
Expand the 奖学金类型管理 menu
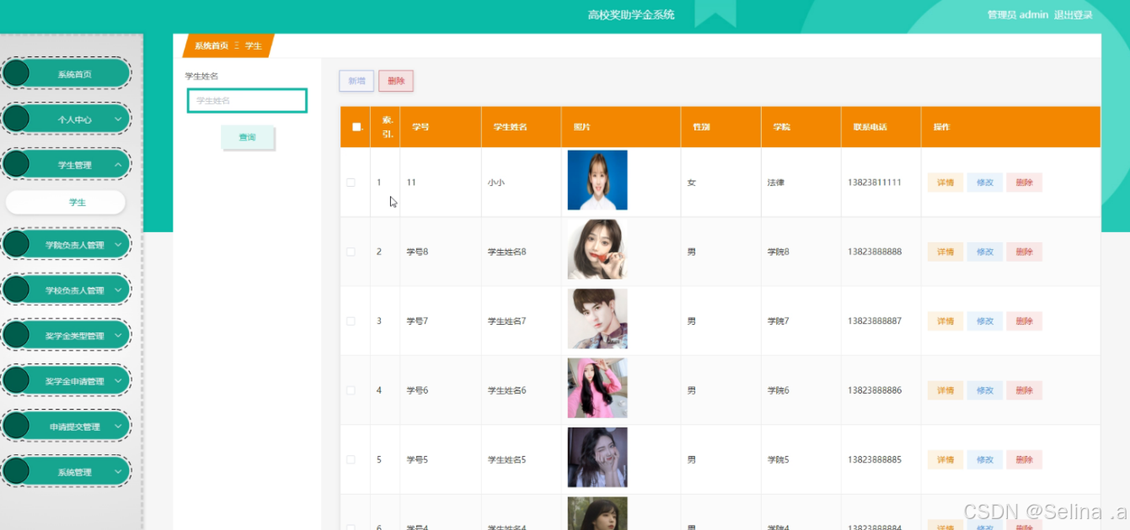point(67,336)
